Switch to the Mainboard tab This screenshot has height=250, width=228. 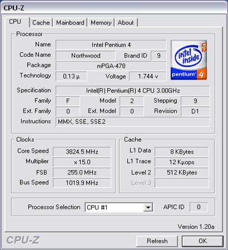(70, 23)
